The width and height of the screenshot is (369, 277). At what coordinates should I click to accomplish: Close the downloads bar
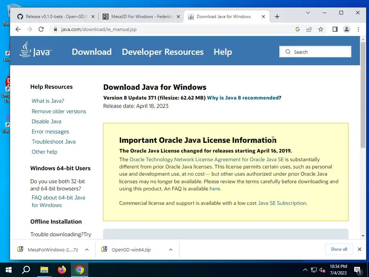359,249
